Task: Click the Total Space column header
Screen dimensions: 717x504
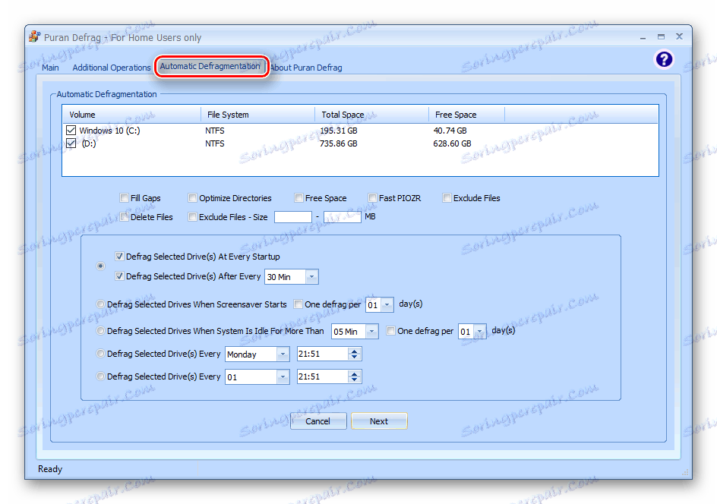Action: (371, 114)
